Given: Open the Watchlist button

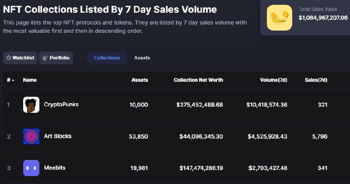Looking at the screenshot, I should (20, 58).
